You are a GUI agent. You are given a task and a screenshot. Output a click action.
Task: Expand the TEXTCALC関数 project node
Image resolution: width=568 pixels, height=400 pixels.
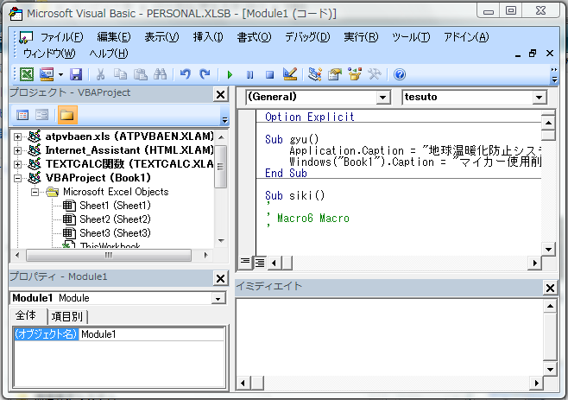(x=17, y=164)
